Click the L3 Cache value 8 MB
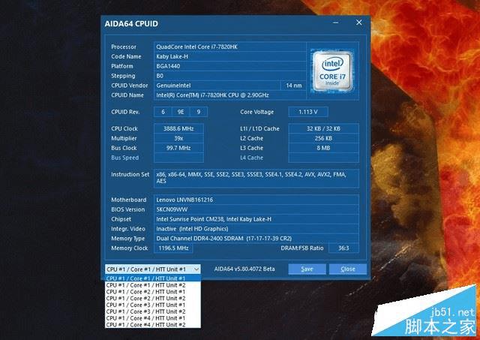The width and height of the screenshot is (480, 340). [323, 148]
